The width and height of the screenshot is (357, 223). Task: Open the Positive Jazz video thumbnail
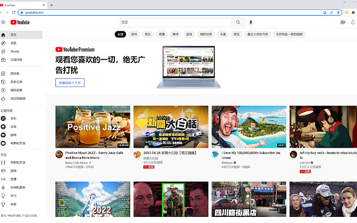point(93,127)
